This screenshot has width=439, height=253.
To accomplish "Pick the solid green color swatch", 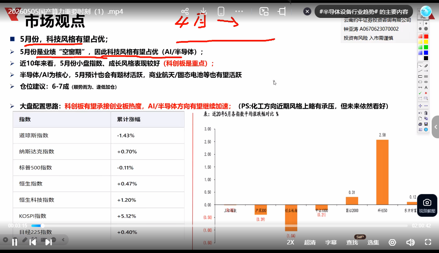I will coord(426,47).
